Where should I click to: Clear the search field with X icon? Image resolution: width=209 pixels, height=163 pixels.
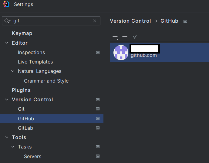coord(95,21)
